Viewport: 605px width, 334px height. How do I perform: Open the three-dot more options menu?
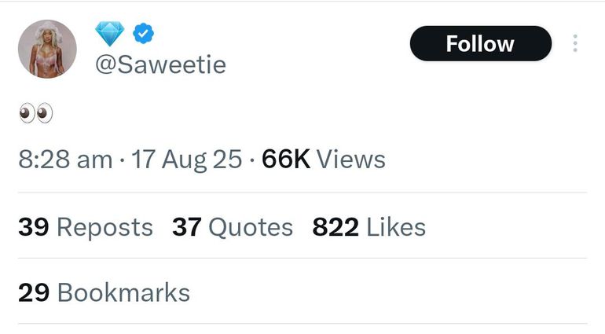click(x=575, y=43)
